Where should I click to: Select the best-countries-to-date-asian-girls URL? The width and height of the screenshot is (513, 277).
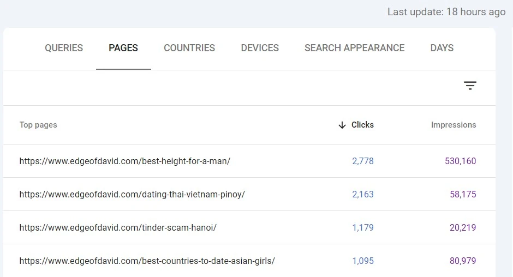click(147, 261)
